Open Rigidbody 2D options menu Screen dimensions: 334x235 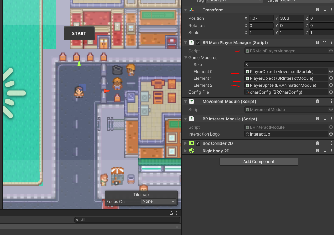pyautogui.click(x=331, y=151)
